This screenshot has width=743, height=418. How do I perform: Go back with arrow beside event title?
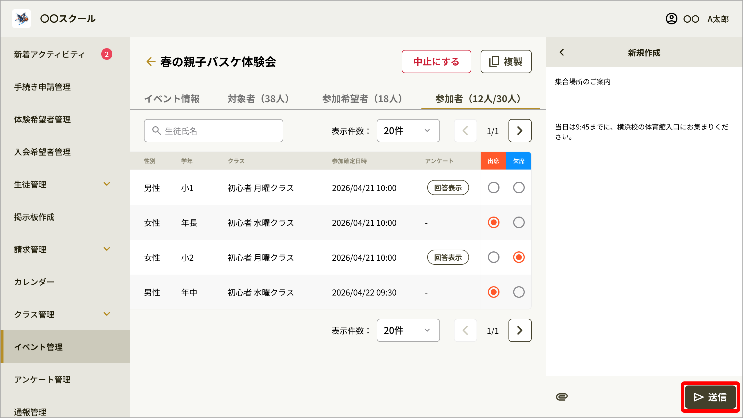(x=151, y=62)
